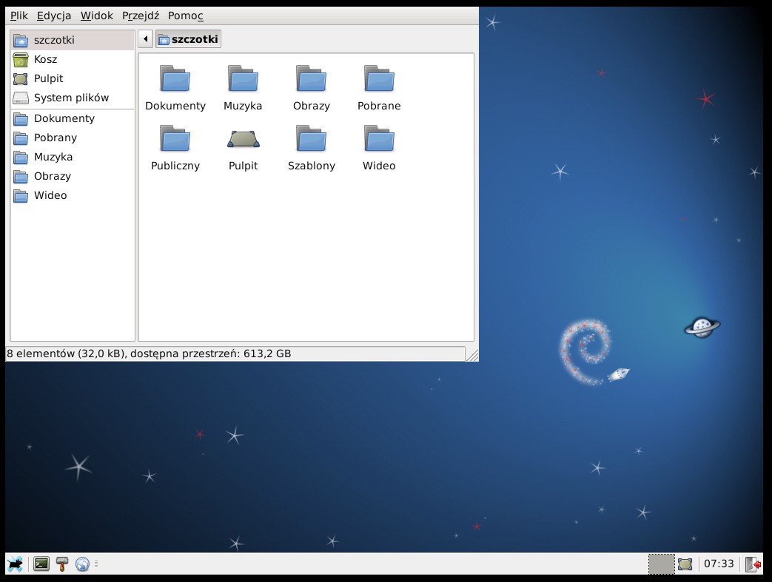Select the Szablony folder icon
This screenshot has height=582, width=772.
[311, 139]
